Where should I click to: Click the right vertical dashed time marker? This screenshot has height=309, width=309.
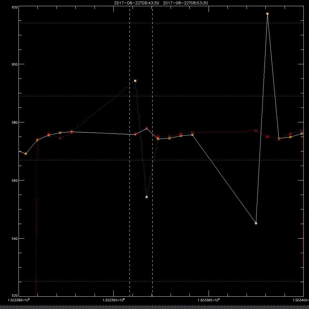[153, 151]
